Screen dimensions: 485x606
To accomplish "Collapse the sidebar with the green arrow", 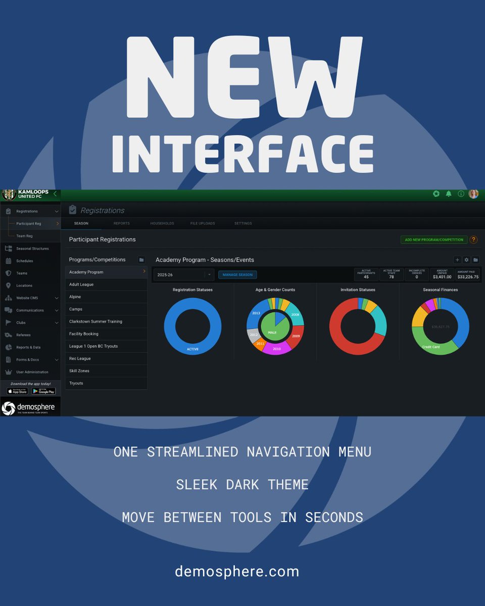I will [55, 194].
